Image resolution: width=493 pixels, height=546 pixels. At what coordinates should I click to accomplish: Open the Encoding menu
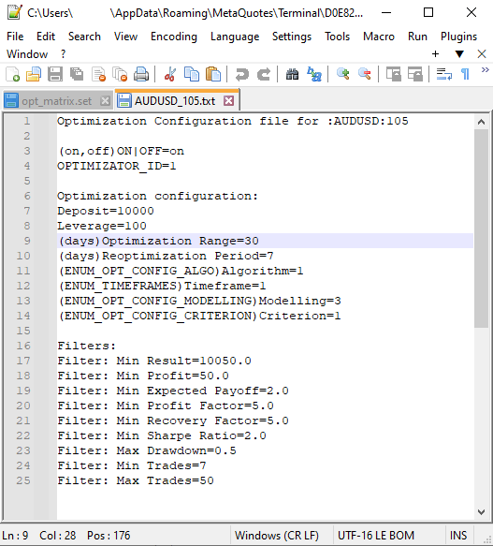[174, 37]
